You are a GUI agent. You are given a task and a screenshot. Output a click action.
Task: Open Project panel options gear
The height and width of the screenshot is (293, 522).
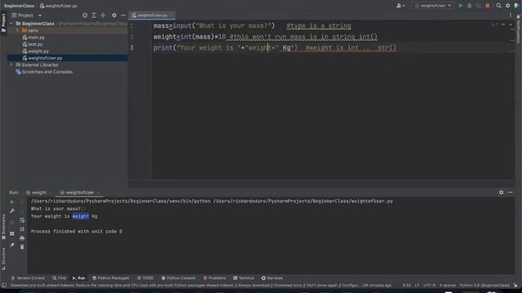point(114,15)
